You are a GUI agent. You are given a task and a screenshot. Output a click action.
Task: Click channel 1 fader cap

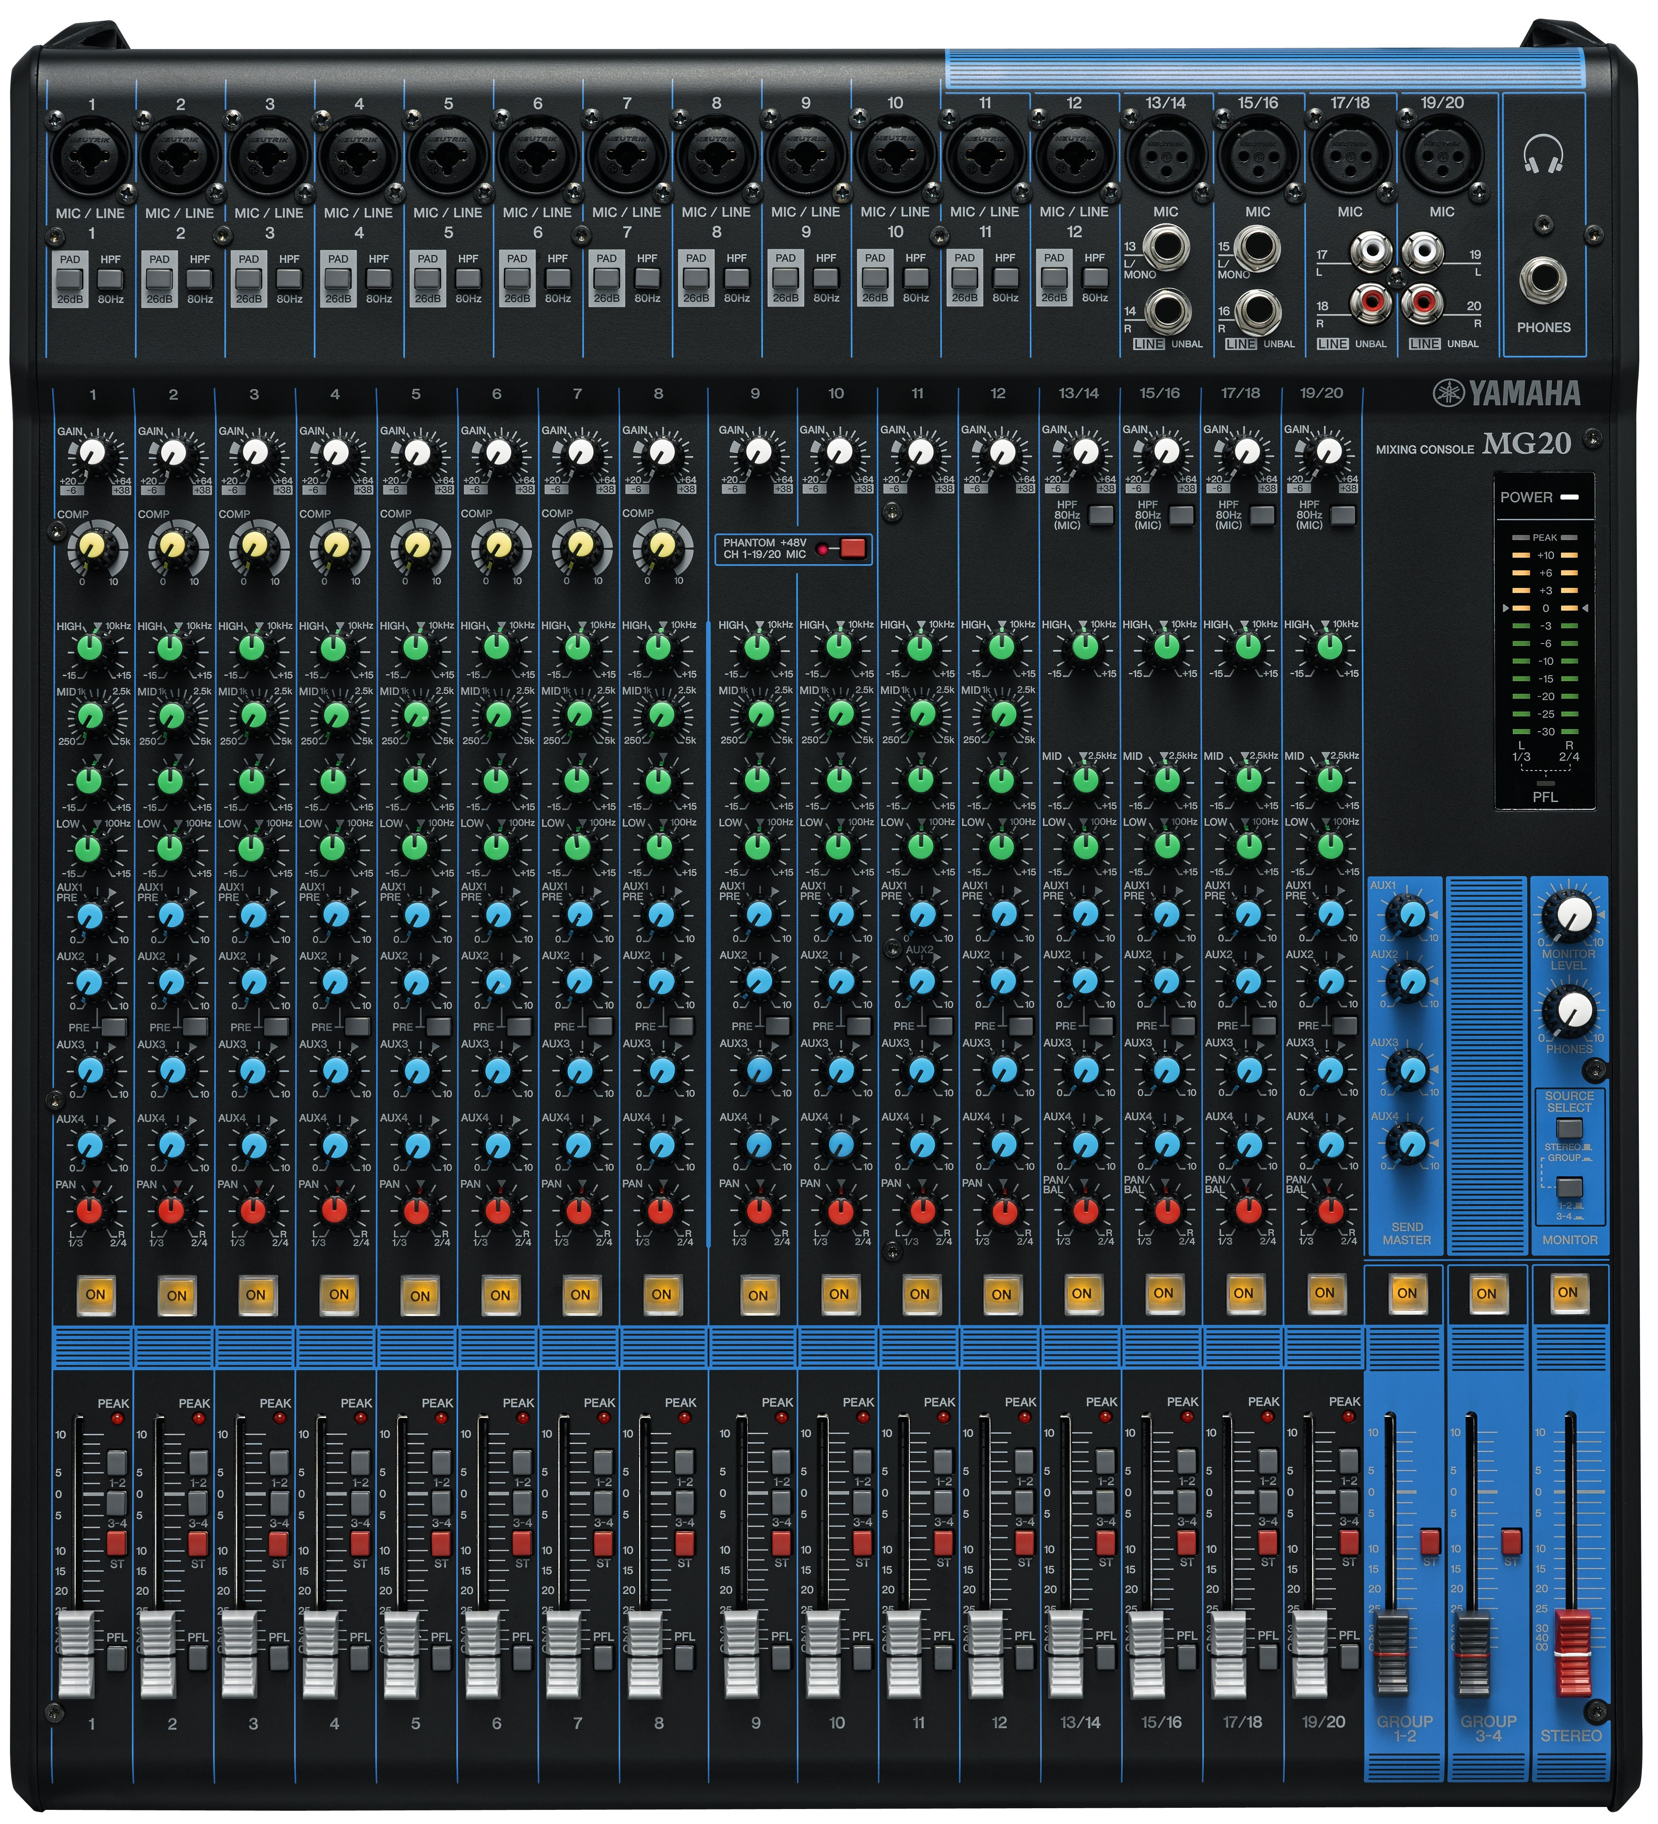coord(76,1655)
